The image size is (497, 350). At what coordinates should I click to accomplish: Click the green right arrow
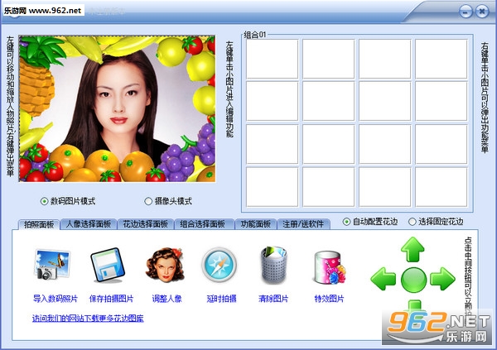[x=442, y=279]
